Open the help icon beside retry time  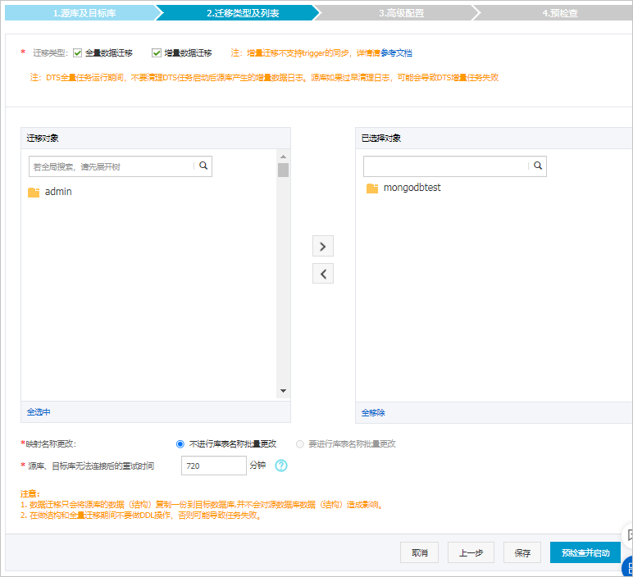click(x=281, y=466)
